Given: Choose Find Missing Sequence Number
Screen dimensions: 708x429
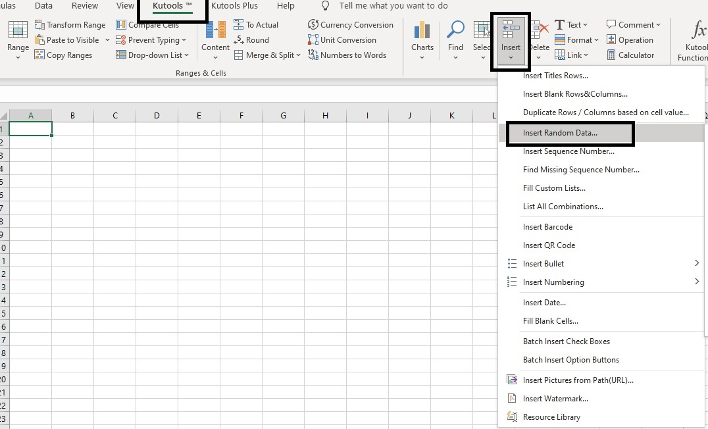Looking at the screenshot, I should (601, 170).
